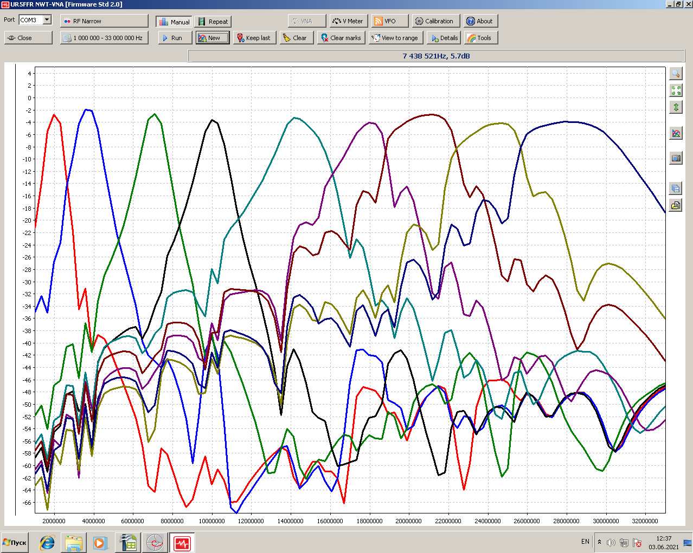Switch to V Meter mode

coord(349,21)
